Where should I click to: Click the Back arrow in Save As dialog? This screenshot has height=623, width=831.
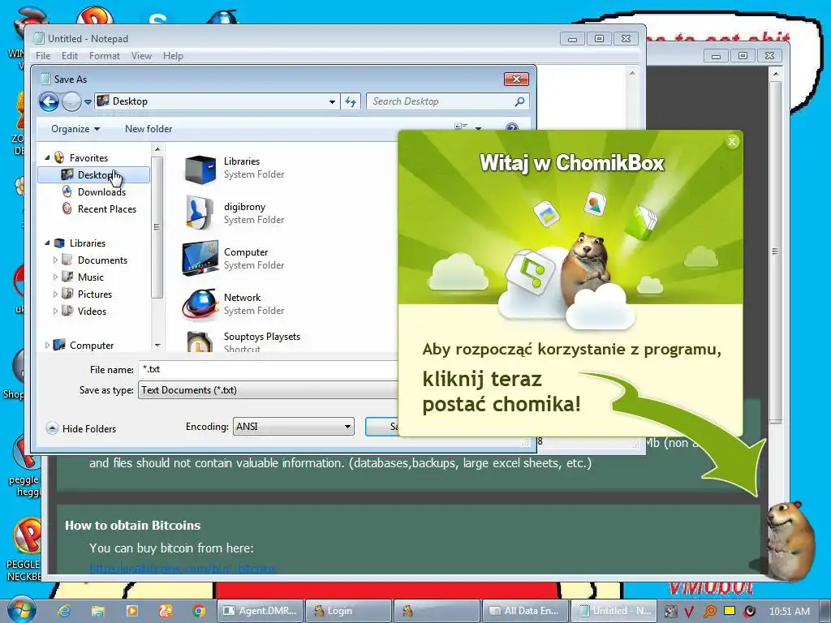click(50, 101)
